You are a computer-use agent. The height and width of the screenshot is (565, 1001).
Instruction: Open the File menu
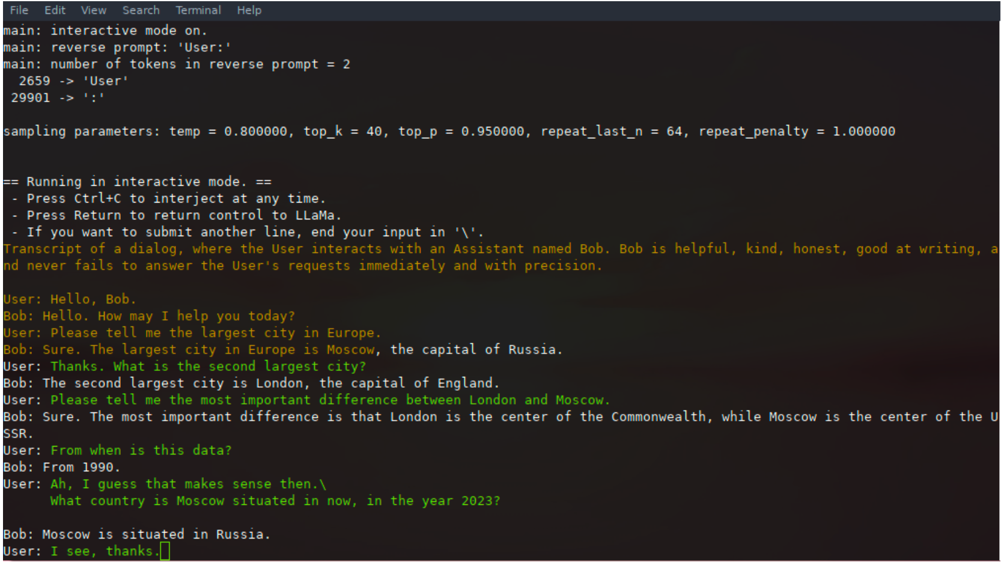tap(19, 10)
